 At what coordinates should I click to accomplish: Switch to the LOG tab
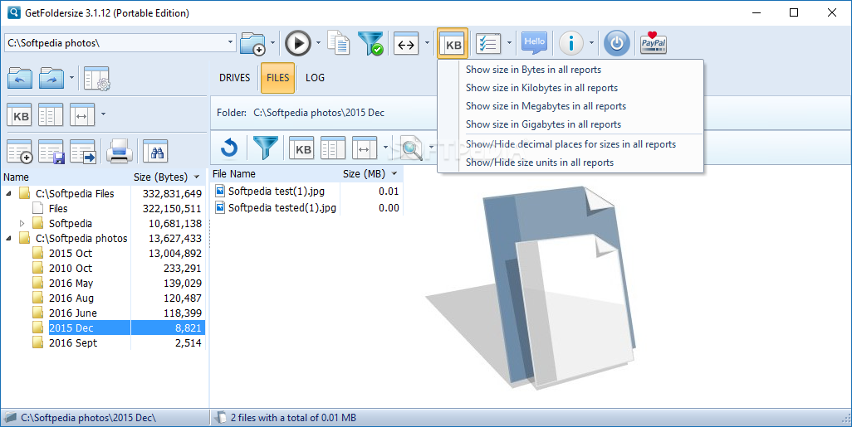[x=315, y=78]
